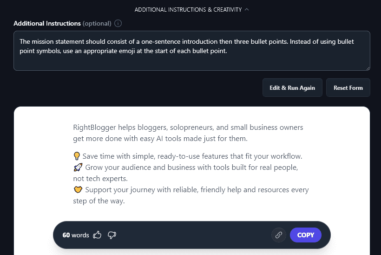Viewport: 381px width, 255px height.
Task: Click the thumbs up icon
Action: pos(97,235)
